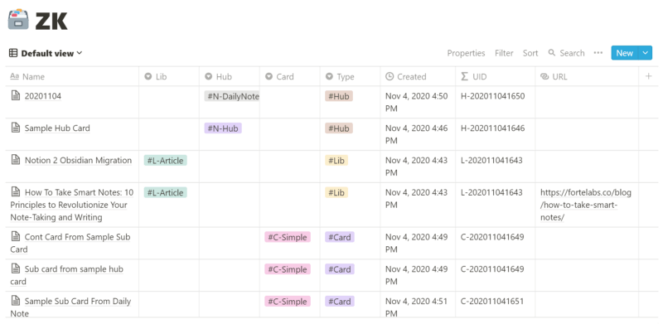Click the table icon beside Default view

point(13,53)
